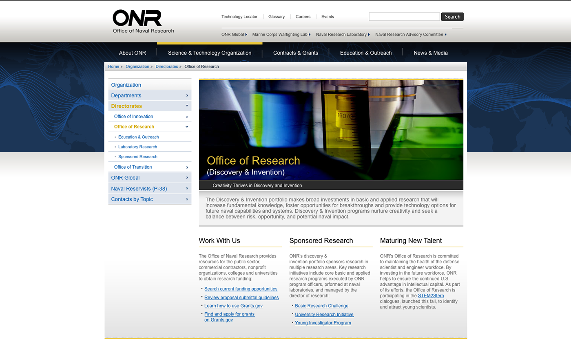Go to Careers page
This screenshot has height=344, width=571.
point(303,17)
